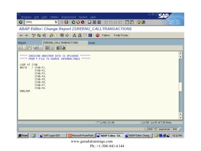Click the Download to local file icon

tap(63, 48)
